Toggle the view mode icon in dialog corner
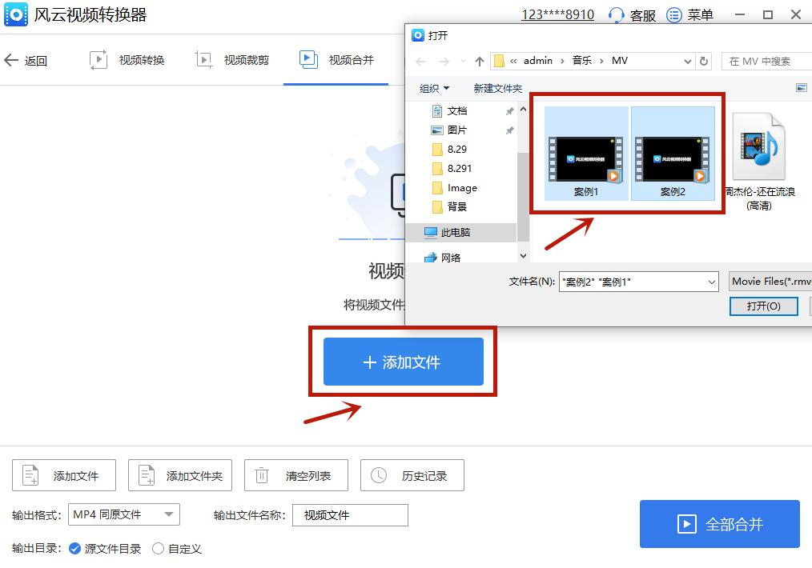 (802, 88)
